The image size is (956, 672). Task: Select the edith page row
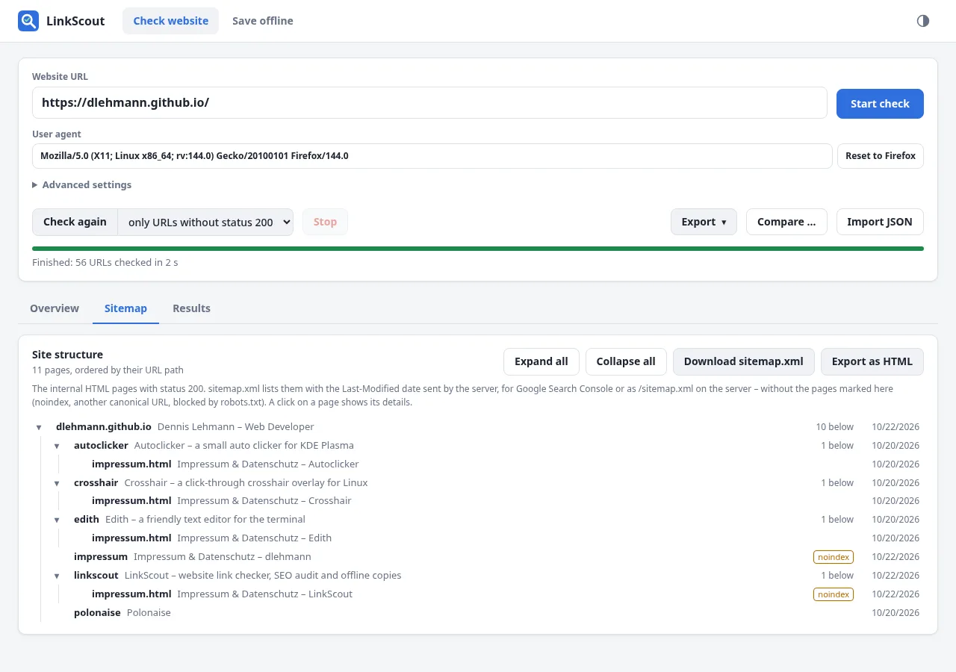point(487,520)
